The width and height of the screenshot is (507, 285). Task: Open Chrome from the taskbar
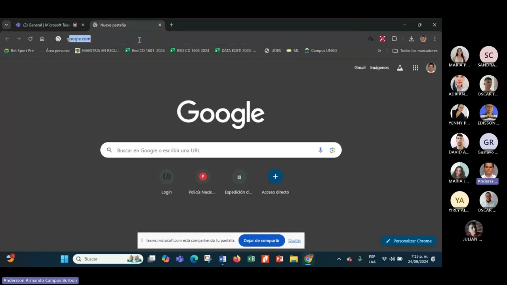(x=308, y=259)
